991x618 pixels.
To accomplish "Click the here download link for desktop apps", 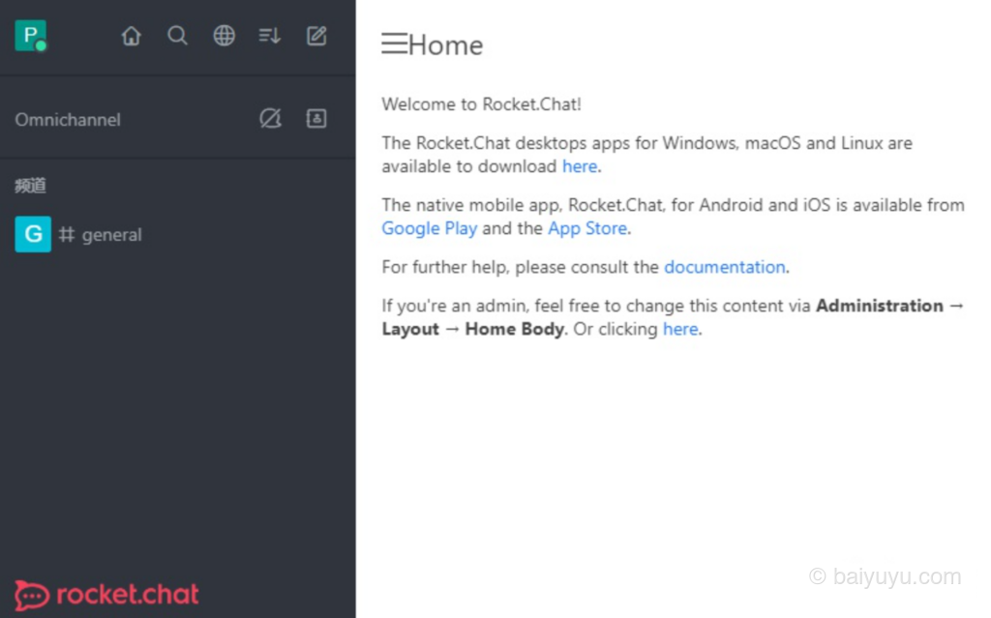I will [579, 165].
